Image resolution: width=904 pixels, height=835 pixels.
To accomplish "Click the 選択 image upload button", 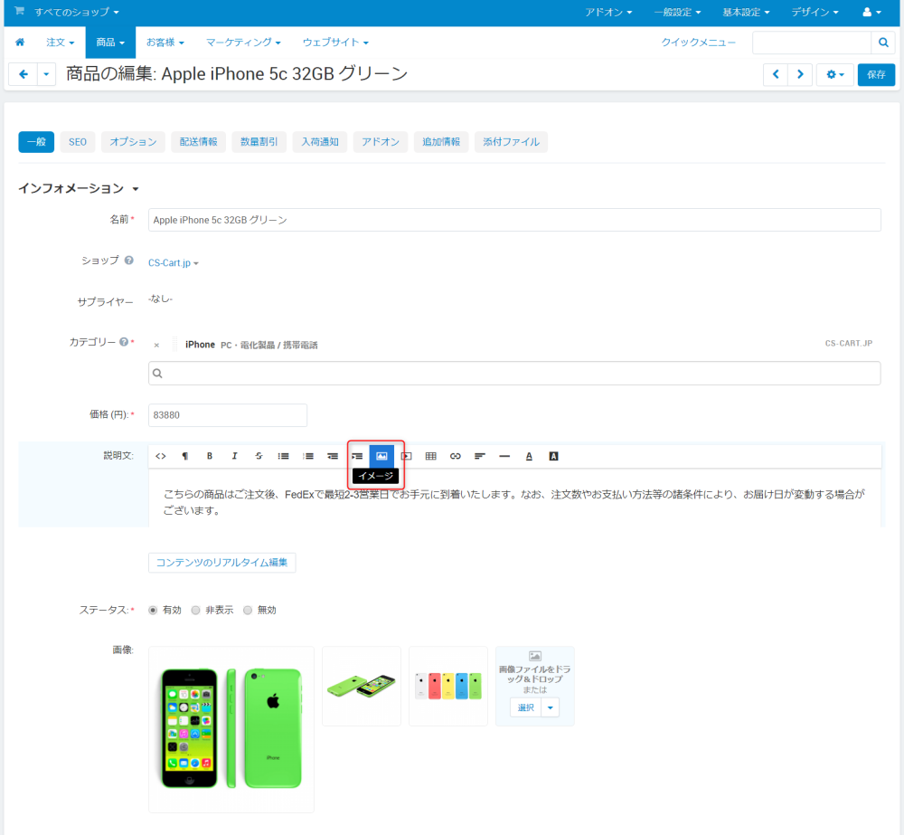I will (526, 707).
